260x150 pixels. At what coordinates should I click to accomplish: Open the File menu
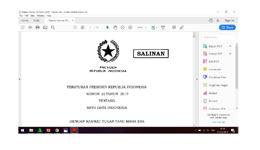[x=21, y=16]
